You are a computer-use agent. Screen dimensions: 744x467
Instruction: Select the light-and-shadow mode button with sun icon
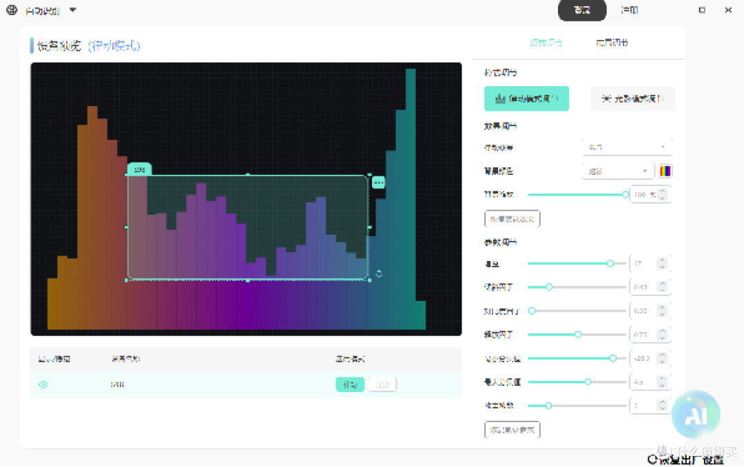[x=632, y=98]
